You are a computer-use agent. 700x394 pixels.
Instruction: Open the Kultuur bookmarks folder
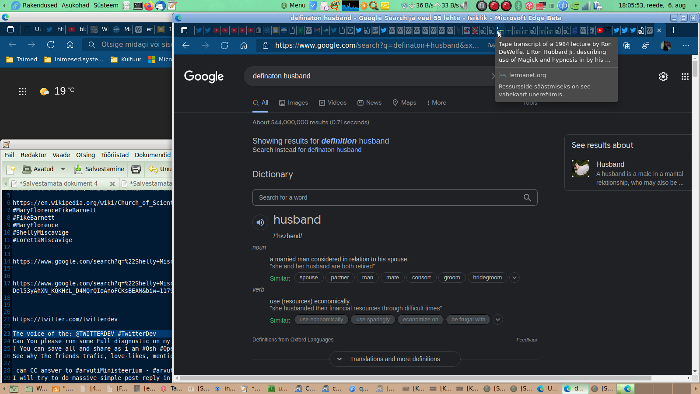pos(126,60)
